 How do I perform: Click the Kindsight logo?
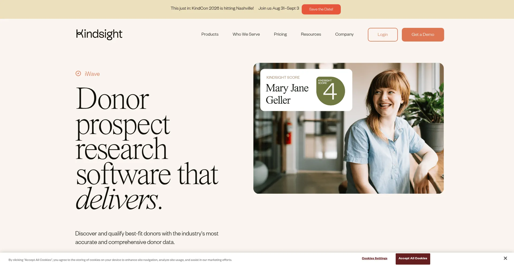(99, 34)
